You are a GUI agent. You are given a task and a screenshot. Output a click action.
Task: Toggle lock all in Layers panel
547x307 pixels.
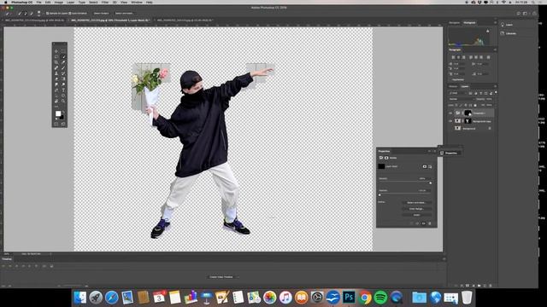point(475,105)
